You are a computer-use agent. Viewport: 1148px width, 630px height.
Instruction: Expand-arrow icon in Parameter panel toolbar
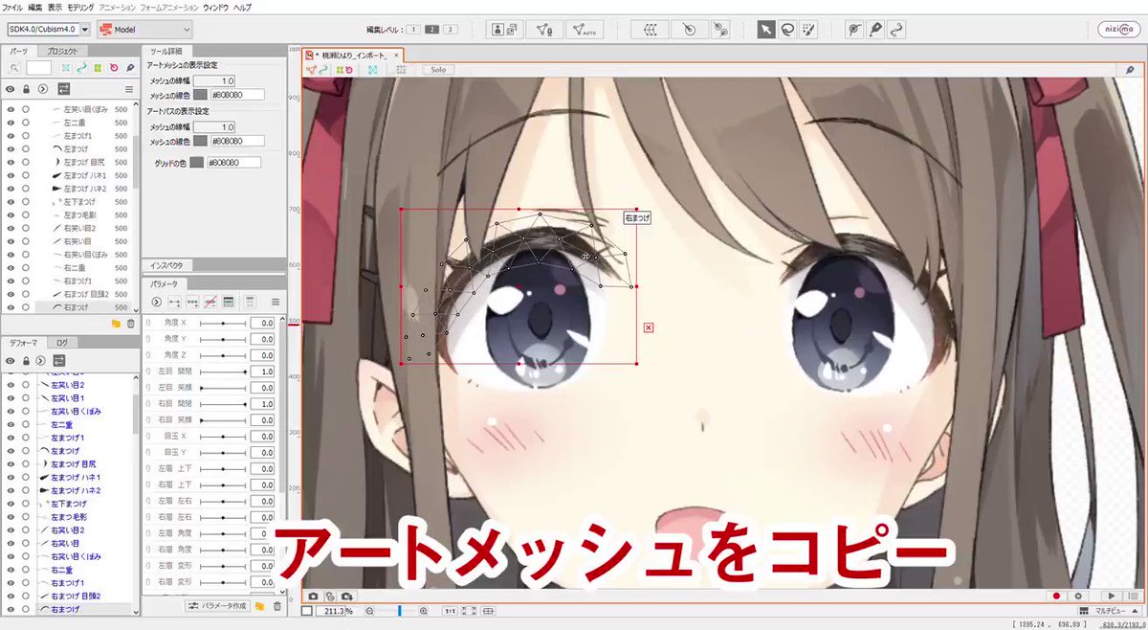156,302
